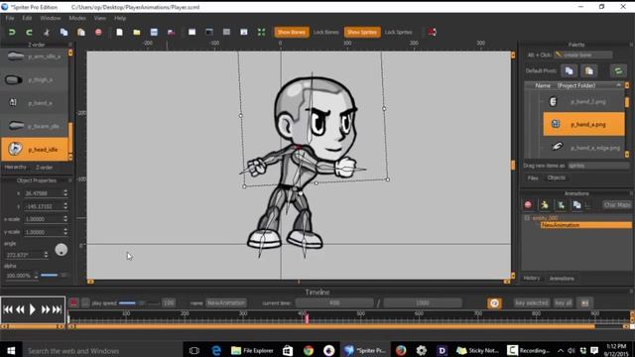Click the Save As icon next to Save
635x357 pixels.
point(172,32)
